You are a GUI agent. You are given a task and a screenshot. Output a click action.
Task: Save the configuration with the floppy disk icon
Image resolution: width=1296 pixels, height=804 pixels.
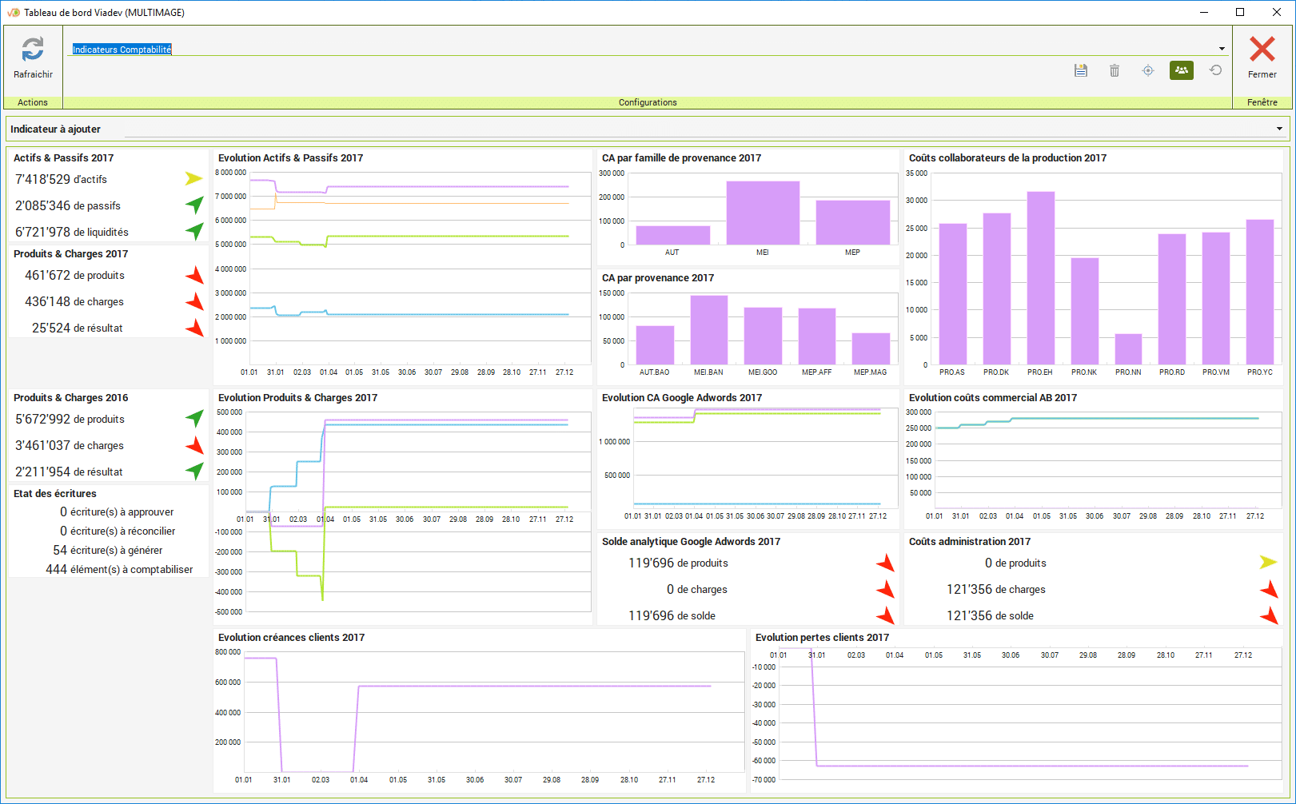[1080, 70]
